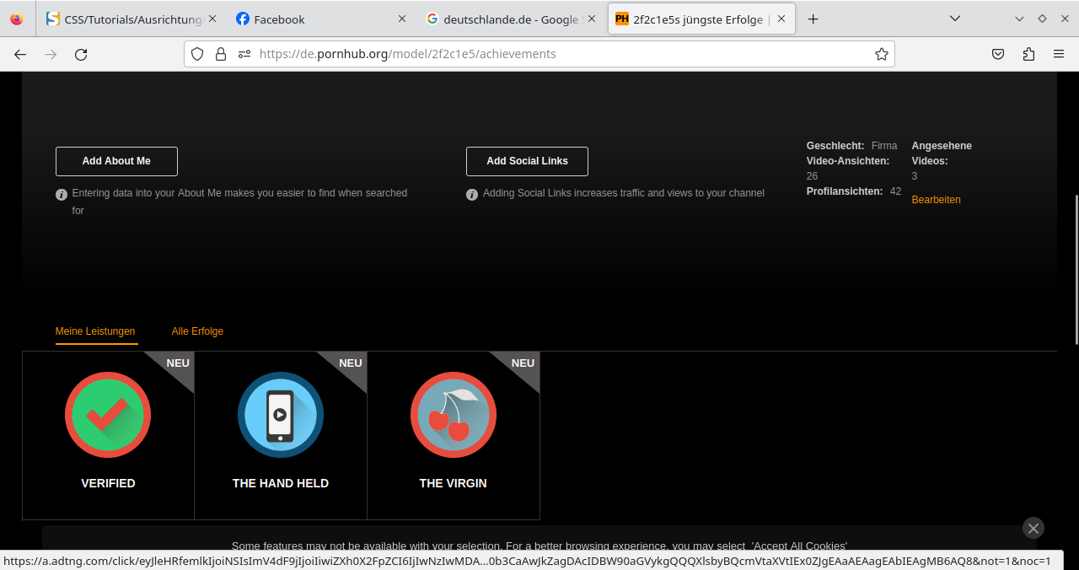The width and height of the screenshot is (1079, 570).
Task: Open the site permissions icon in address bar
Action: click(244, 54)
